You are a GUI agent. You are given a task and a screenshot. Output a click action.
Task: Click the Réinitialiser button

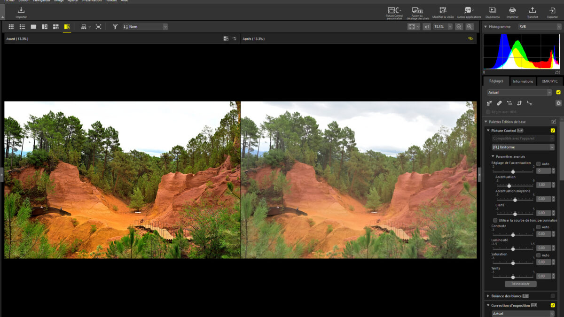[520, 284]
